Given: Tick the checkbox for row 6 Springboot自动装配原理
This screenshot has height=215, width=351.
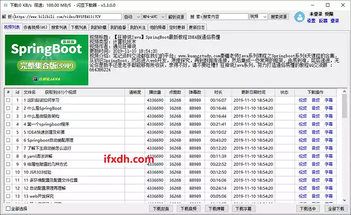Looking at the screenshot, I should click(8, 140).
